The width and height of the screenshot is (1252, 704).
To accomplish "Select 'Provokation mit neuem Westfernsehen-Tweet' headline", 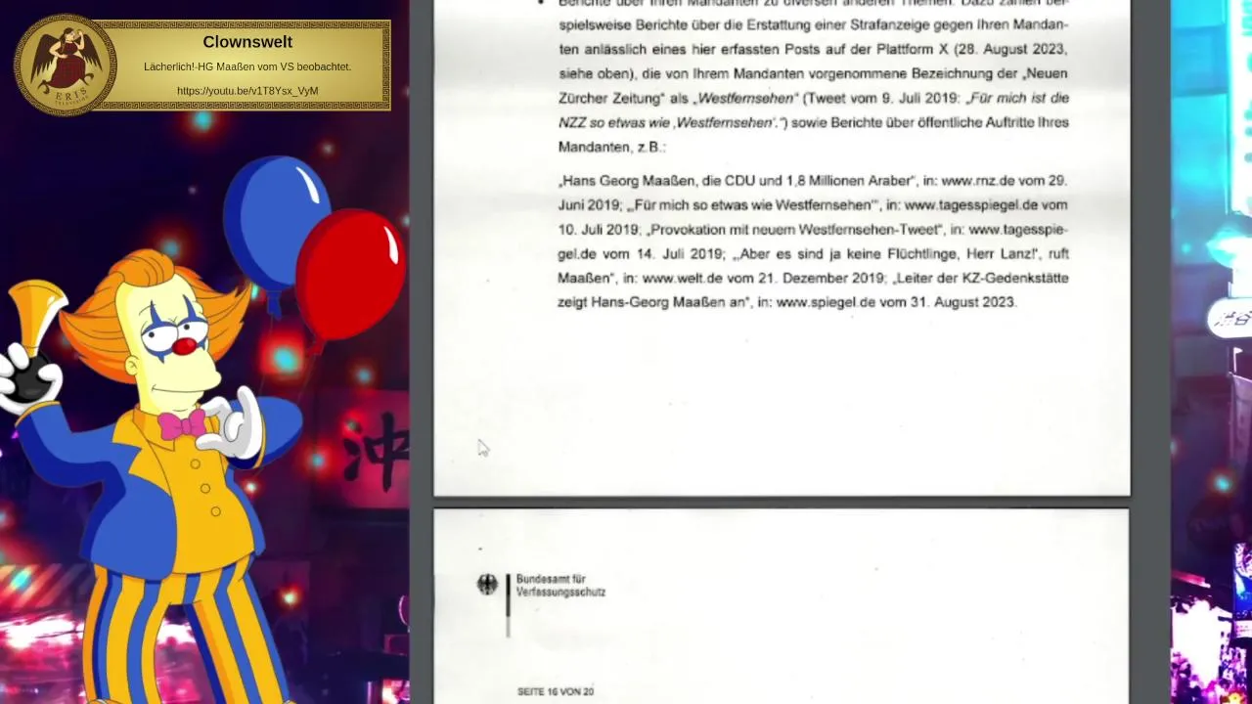I will [x=794, y=230].
